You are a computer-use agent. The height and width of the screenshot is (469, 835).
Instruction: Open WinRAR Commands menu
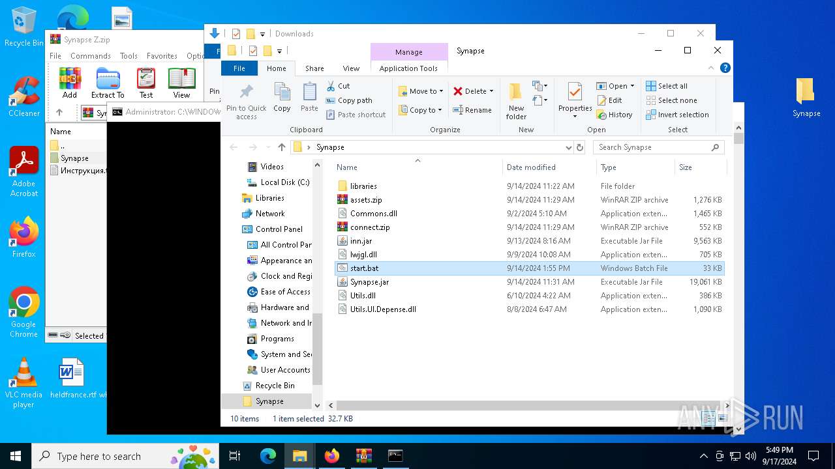coord(91,56)
